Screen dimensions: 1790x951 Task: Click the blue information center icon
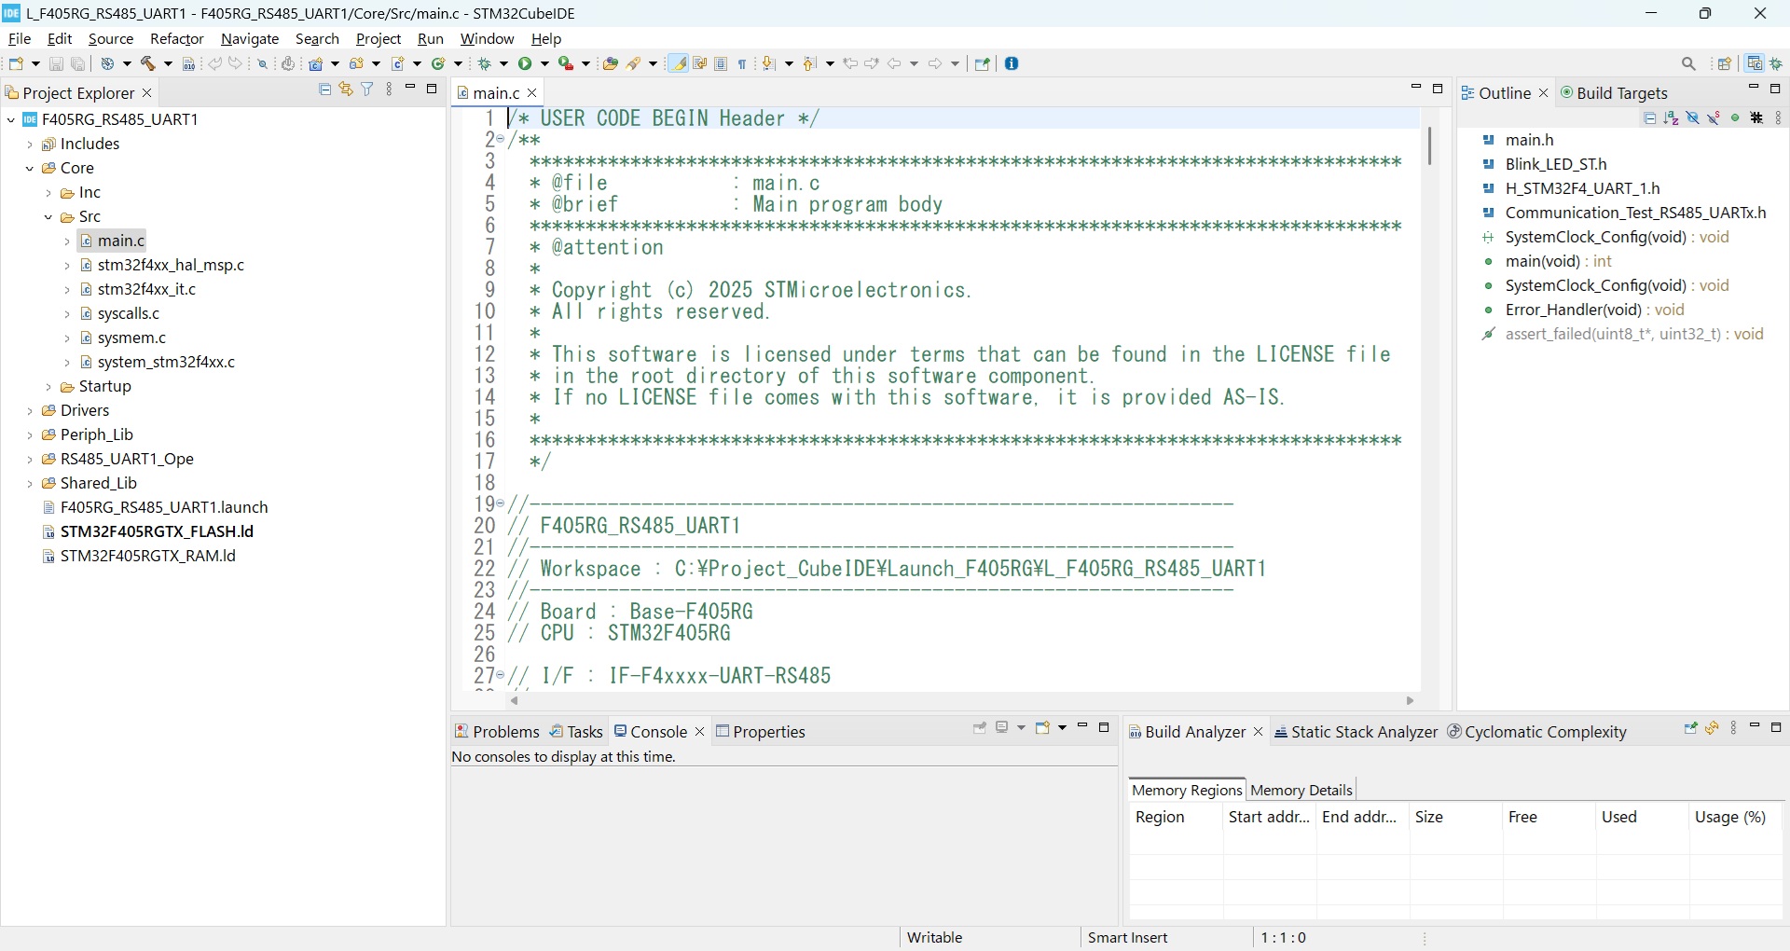tap(1012, 64)
